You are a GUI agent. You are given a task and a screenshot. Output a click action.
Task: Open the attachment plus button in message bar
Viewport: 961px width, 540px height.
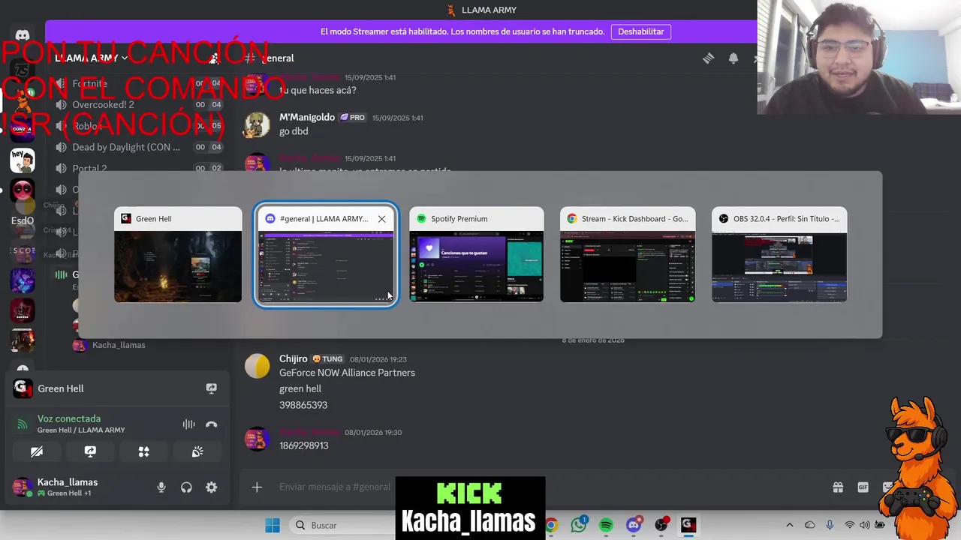click(x=257, y=487)
